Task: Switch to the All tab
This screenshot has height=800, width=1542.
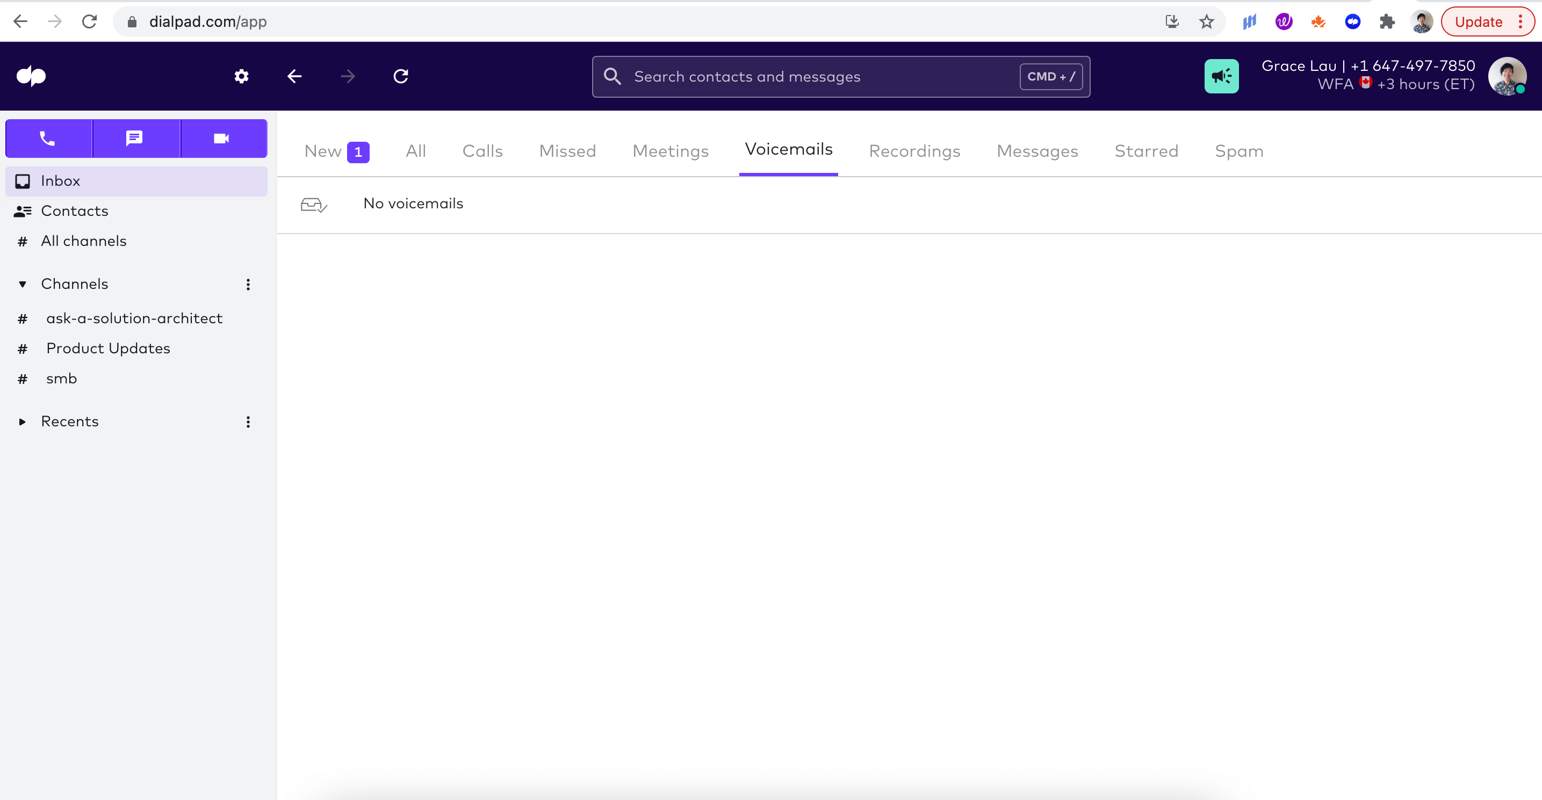Action: click(x=415, y=151)
